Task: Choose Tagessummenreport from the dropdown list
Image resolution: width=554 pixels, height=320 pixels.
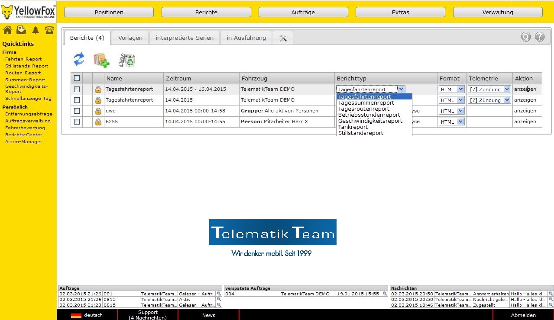Action: pos(374,103)
